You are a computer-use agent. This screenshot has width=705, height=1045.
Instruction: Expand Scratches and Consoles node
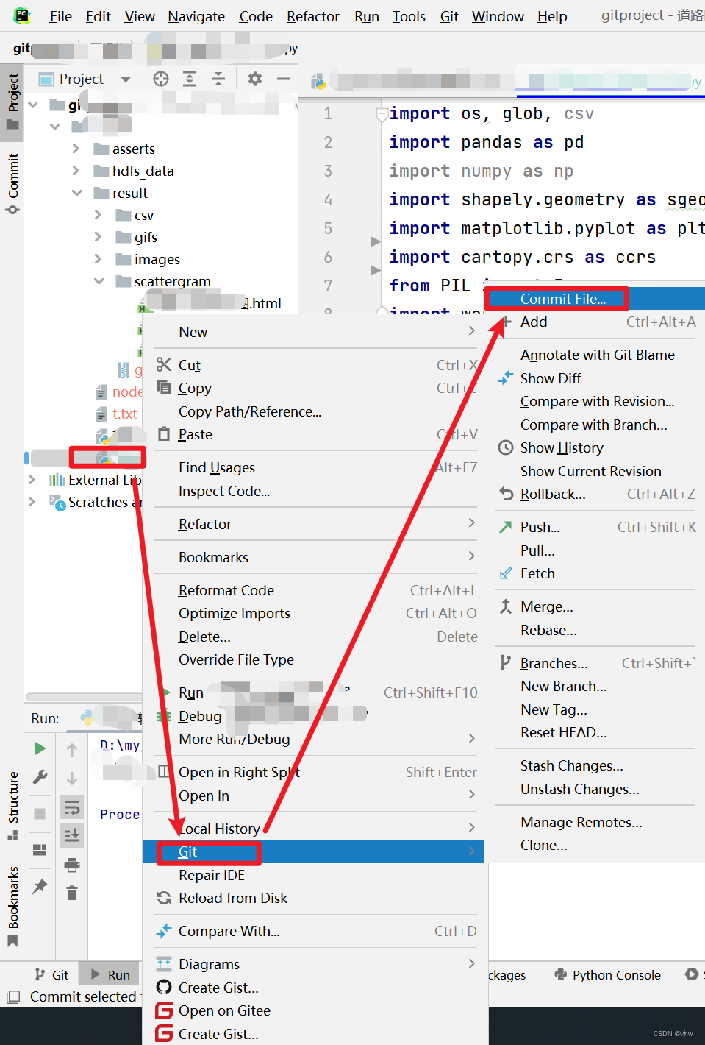(32, 502)
